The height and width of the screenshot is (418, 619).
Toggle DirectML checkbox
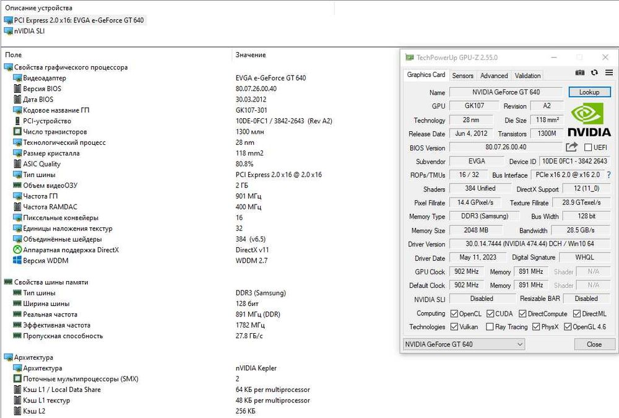[x=577, y=314]
